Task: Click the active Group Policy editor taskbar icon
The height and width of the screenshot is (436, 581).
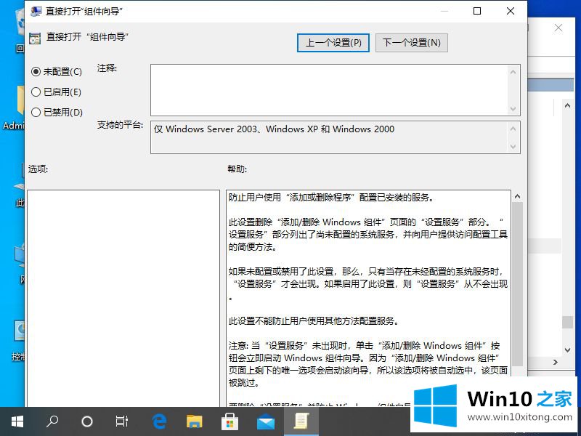Action: pyautogui.click(x=301, y=421)
